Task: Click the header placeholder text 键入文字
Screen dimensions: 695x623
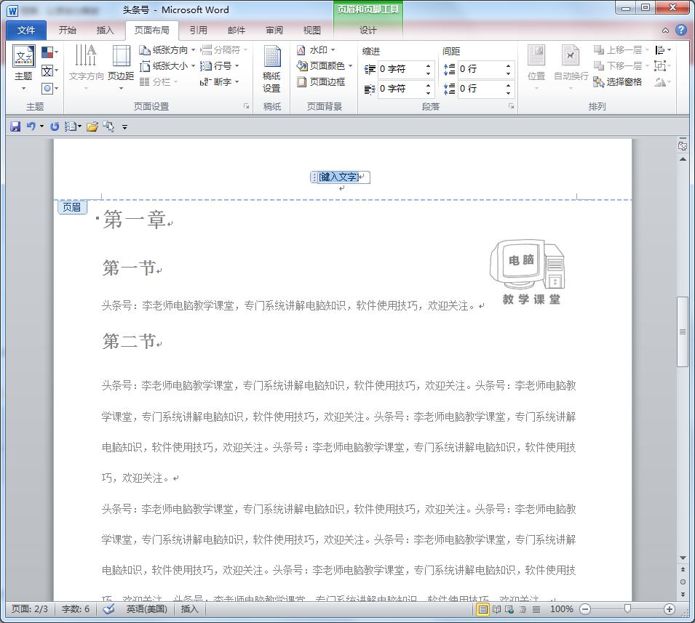Action: coord(339,177)
